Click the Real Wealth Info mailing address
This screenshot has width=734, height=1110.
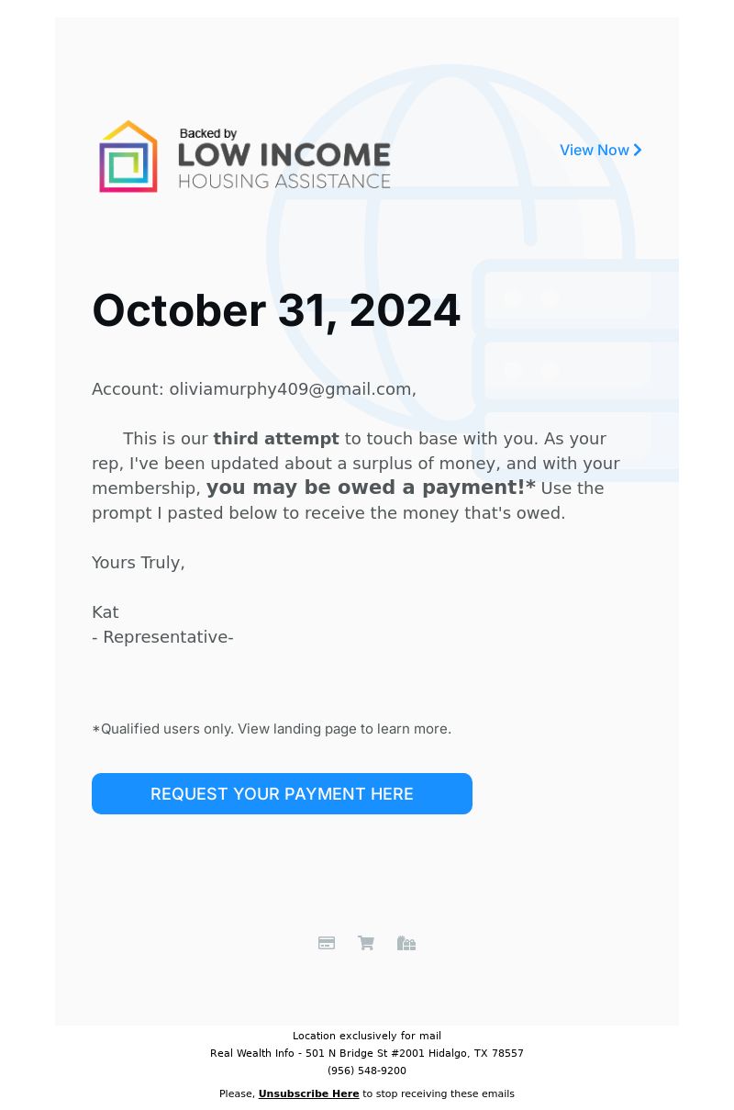(367, 1053)
